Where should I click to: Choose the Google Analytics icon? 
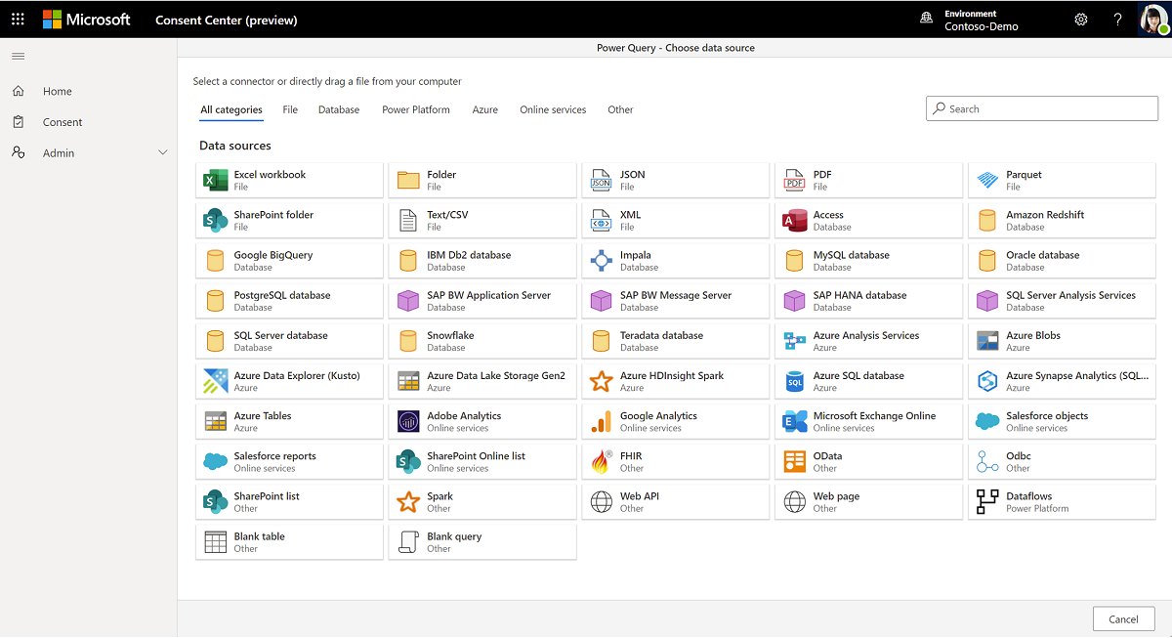[602, 421]
